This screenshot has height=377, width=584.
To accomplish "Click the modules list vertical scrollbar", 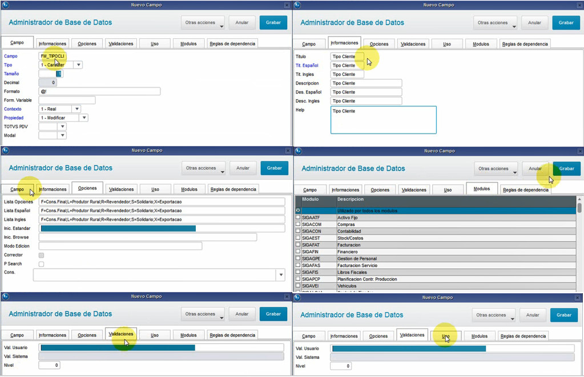I will pos(579,244).
